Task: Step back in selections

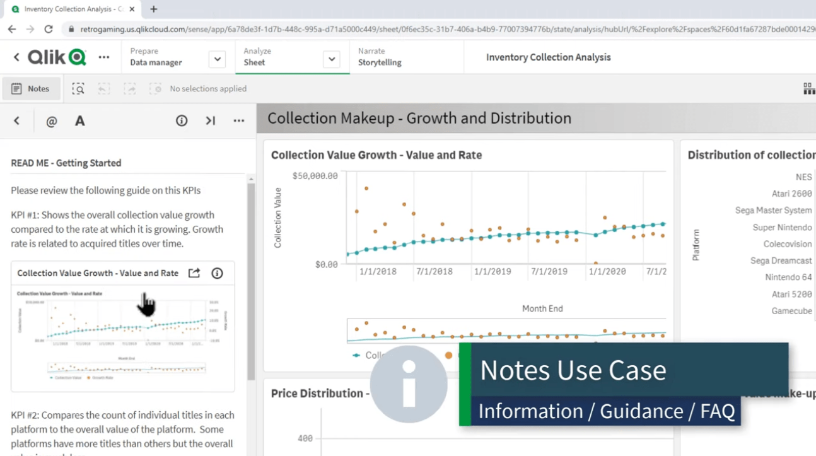Action: point(104,89)
